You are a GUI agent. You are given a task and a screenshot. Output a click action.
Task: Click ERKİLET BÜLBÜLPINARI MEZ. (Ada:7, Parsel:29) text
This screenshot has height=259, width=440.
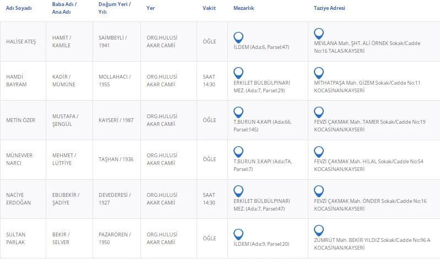click(x=262, y=86)
